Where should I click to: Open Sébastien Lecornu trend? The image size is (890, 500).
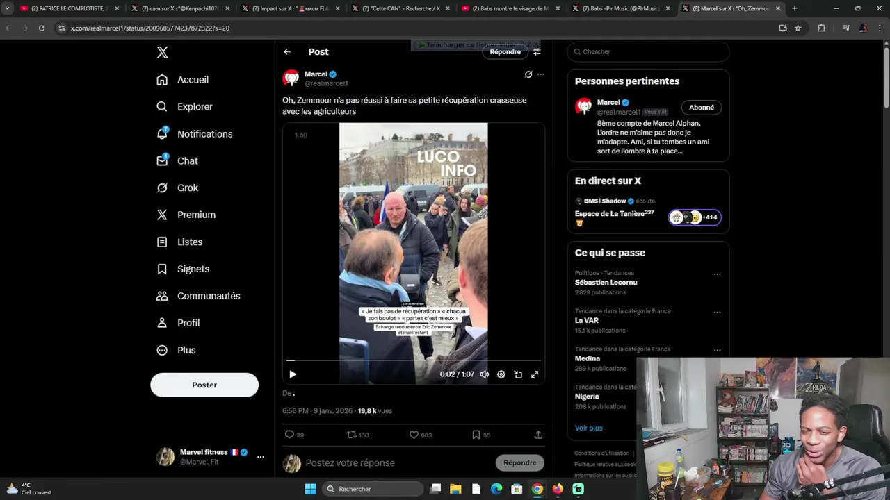click(606, 283)
